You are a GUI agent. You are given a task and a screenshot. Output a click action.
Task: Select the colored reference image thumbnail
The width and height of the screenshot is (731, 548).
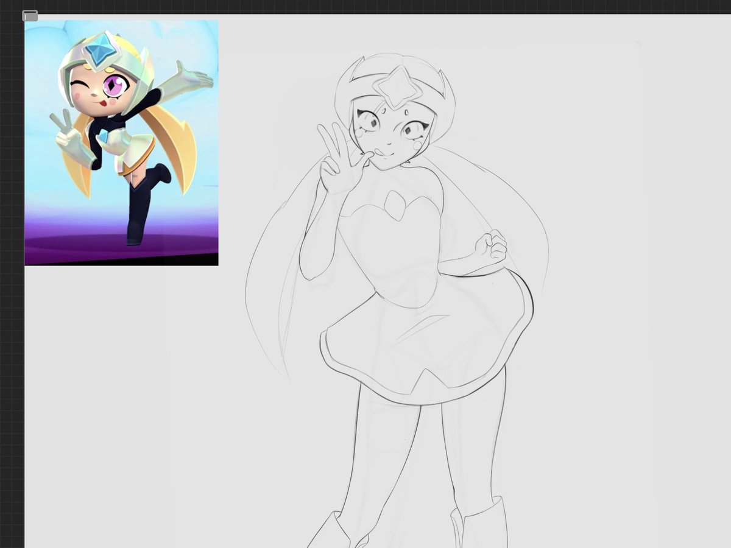(x=121, y=143)
